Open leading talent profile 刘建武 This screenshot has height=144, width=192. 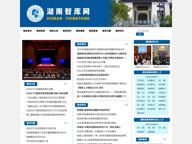[x=151, y=81]
